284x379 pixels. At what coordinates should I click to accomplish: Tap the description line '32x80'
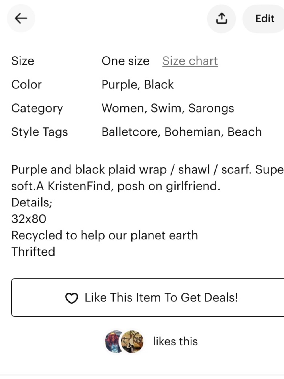[x=29, y=219]
